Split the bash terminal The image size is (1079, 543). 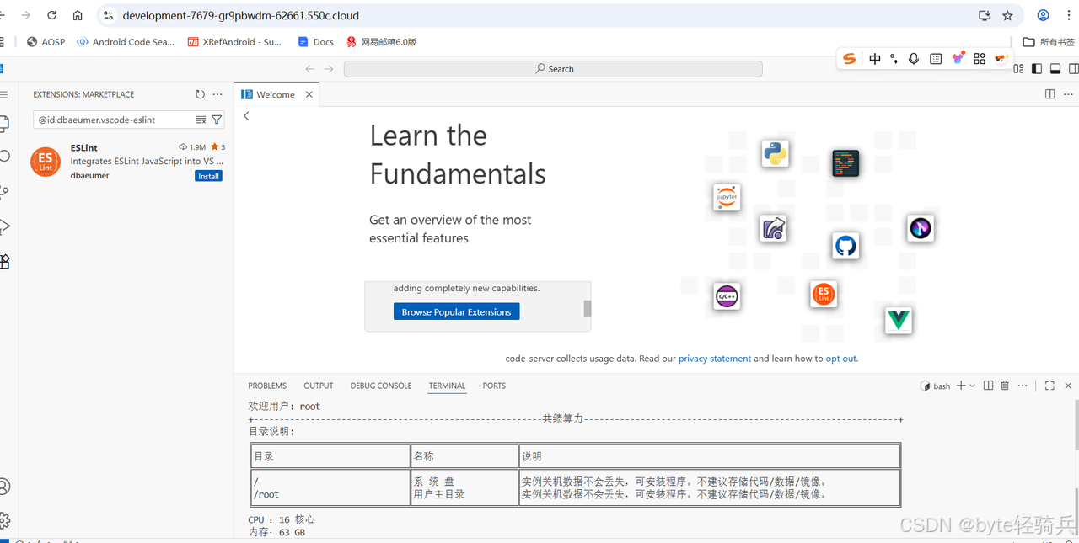click(989, 386)
